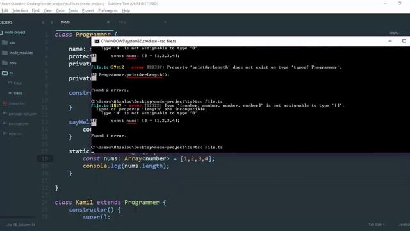This screenshot has height=231, width=410.
Task: Open the View menu
Action: click(x=47, y=10)
